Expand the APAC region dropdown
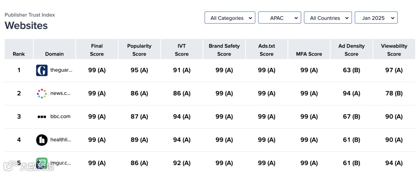417x174 pixels. pos(279,18)
